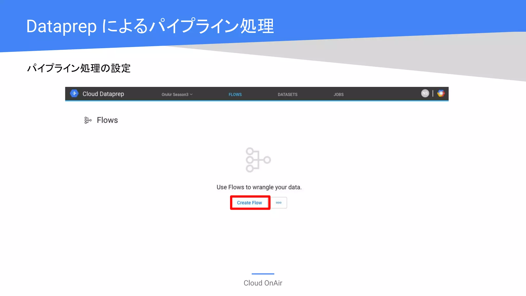526x296 pixels.
Task: Click the large flow diagram placeholder icon
Action: click(258, 160)
